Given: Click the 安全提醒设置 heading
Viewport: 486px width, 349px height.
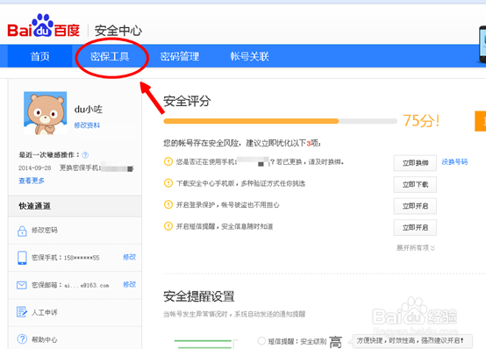Looking at the screenshot, I should coord(198,296).
